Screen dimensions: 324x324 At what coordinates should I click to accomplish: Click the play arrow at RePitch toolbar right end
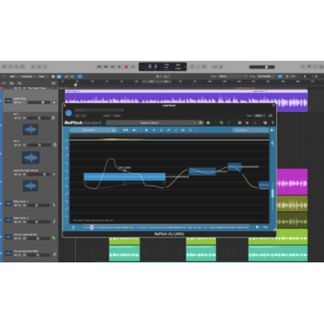click(x=272, y=130)
